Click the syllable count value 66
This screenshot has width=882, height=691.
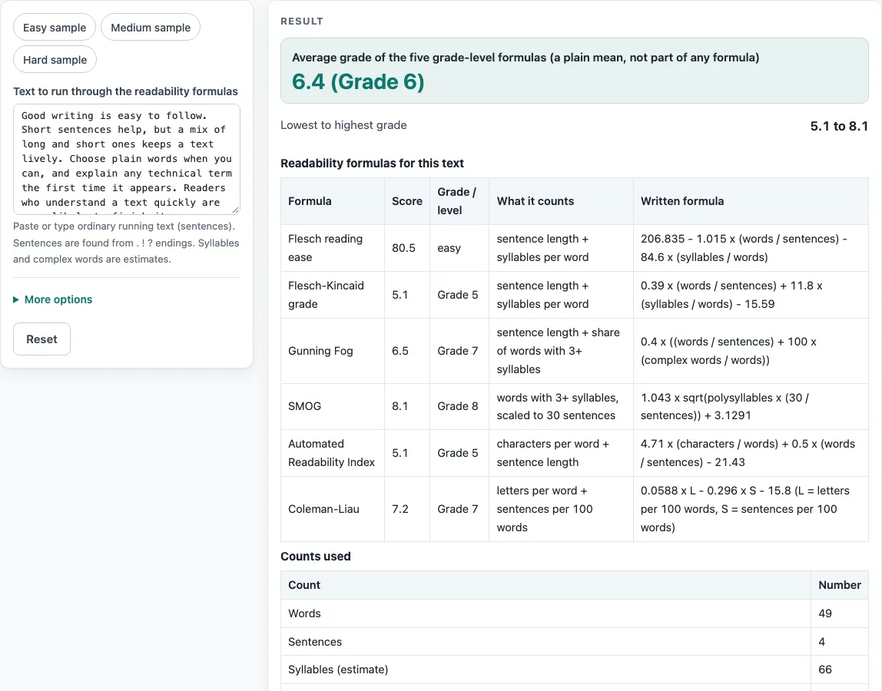point(824,670)
